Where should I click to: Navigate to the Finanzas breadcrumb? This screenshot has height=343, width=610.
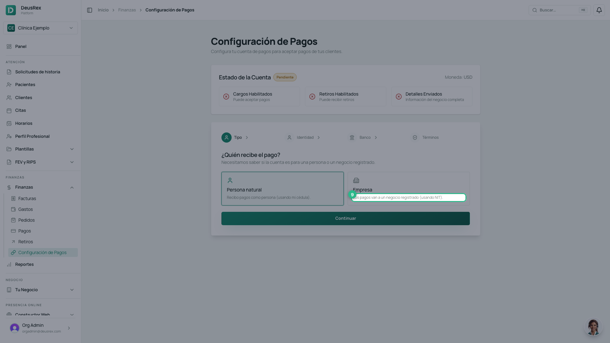pos(127,10)
